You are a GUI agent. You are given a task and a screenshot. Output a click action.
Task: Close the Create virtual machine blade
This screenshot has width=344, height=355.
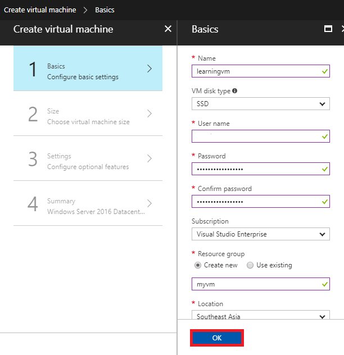tap(168, 29)
